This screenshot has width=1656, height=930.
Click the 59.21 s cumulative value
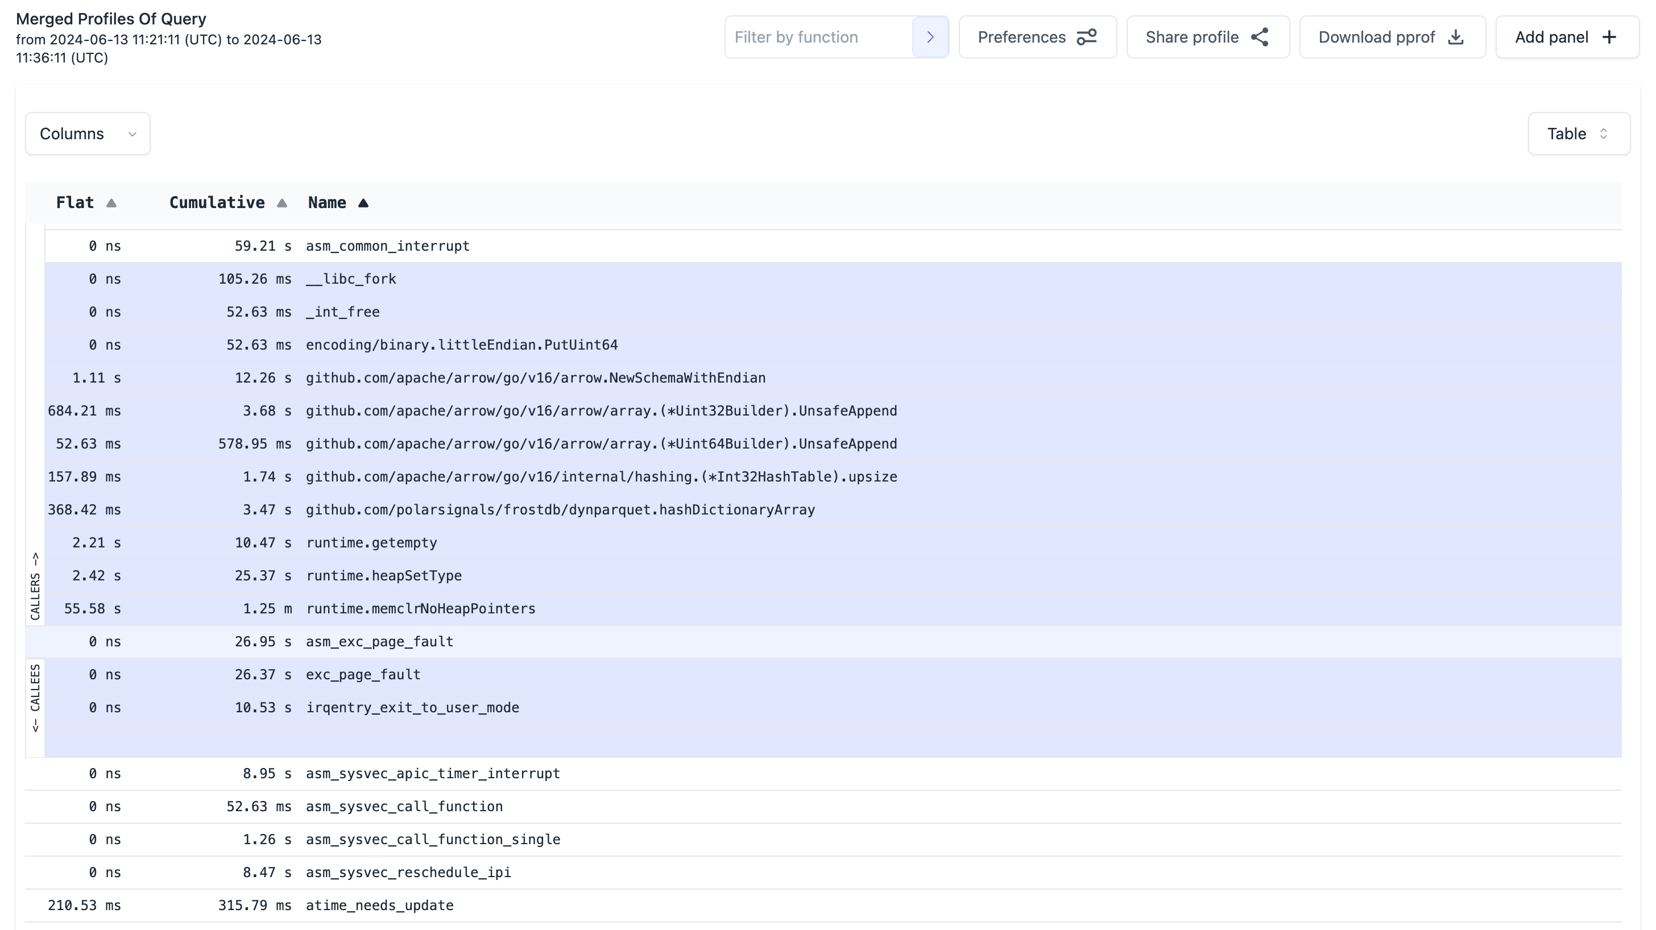pos(263,246)
